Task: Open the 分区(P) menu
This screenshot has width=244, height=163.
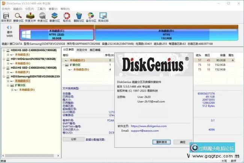Action: point(30,9)
